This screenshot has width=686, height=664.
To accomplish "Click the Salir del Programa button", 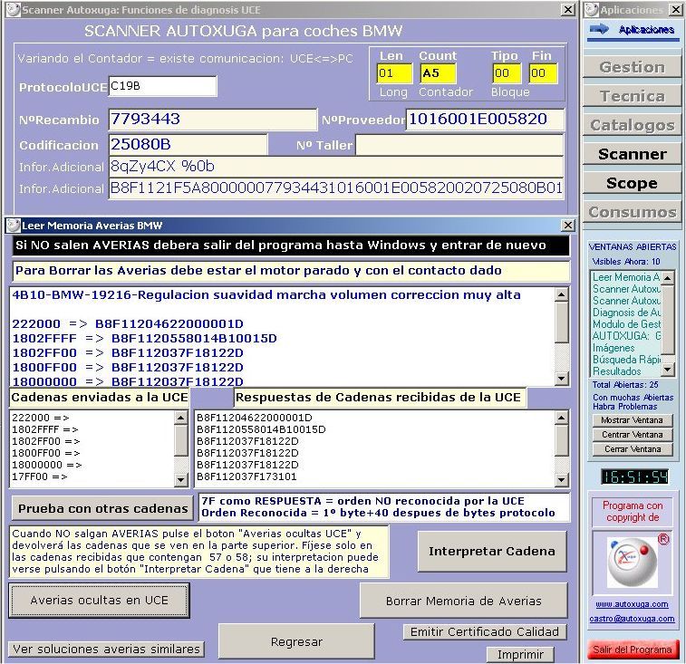I will click(x=632, y=650).
